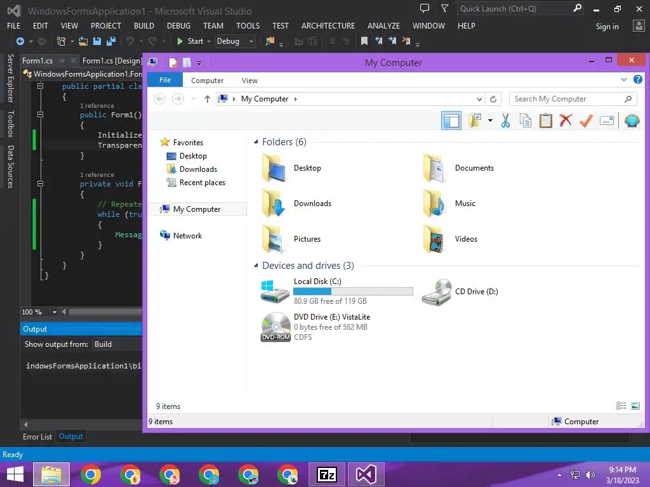Open the DEBUG menu in Visual Studio
650x487 pixels.
tap(178, 25)
